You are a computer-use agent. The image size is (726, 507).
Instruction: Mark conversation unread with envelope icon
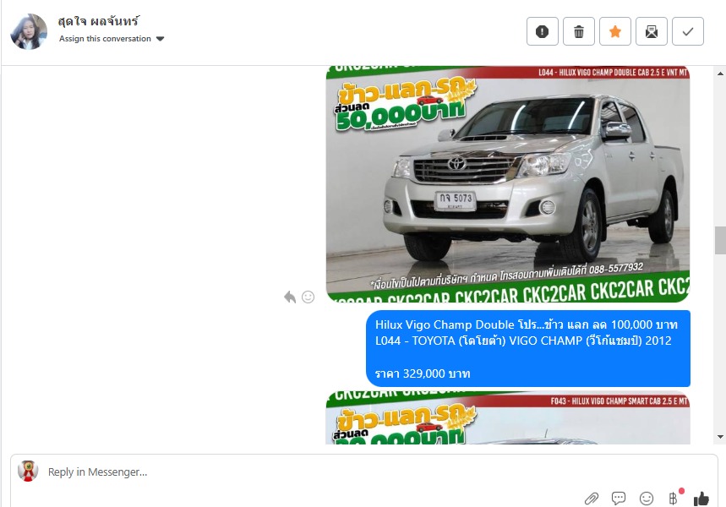click(652, 31)
